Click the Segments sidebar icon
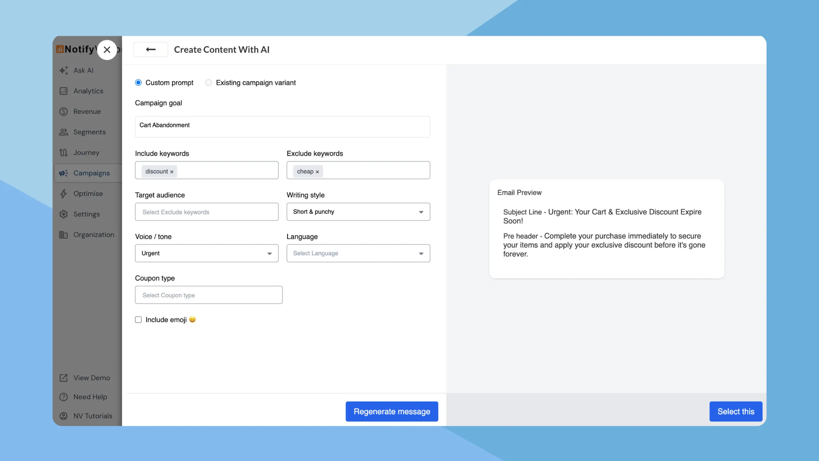The width and height of the screenshot is (819, 461). [x=63, y=132]
